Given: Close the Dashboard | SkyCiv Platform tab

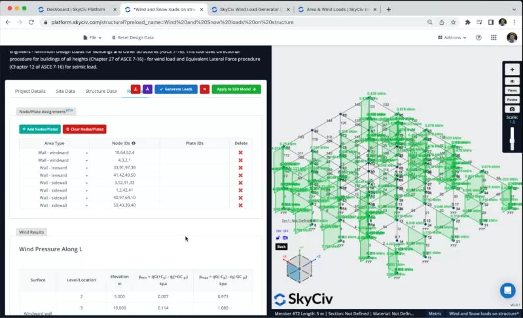Looking at the screenshot, I should click(115, 10).
